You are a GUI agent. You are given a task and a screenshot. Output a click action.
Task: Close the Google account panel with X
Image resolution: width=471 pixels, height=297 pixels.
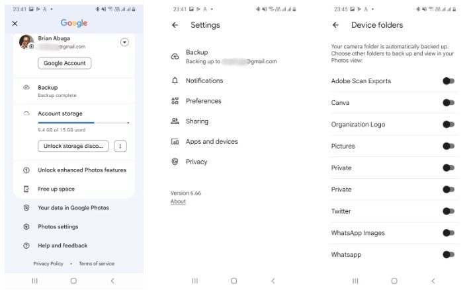point(15,23)
